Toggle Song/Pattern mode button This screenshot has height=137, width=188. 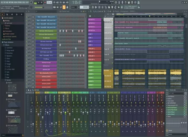click(x=35, y=3)
